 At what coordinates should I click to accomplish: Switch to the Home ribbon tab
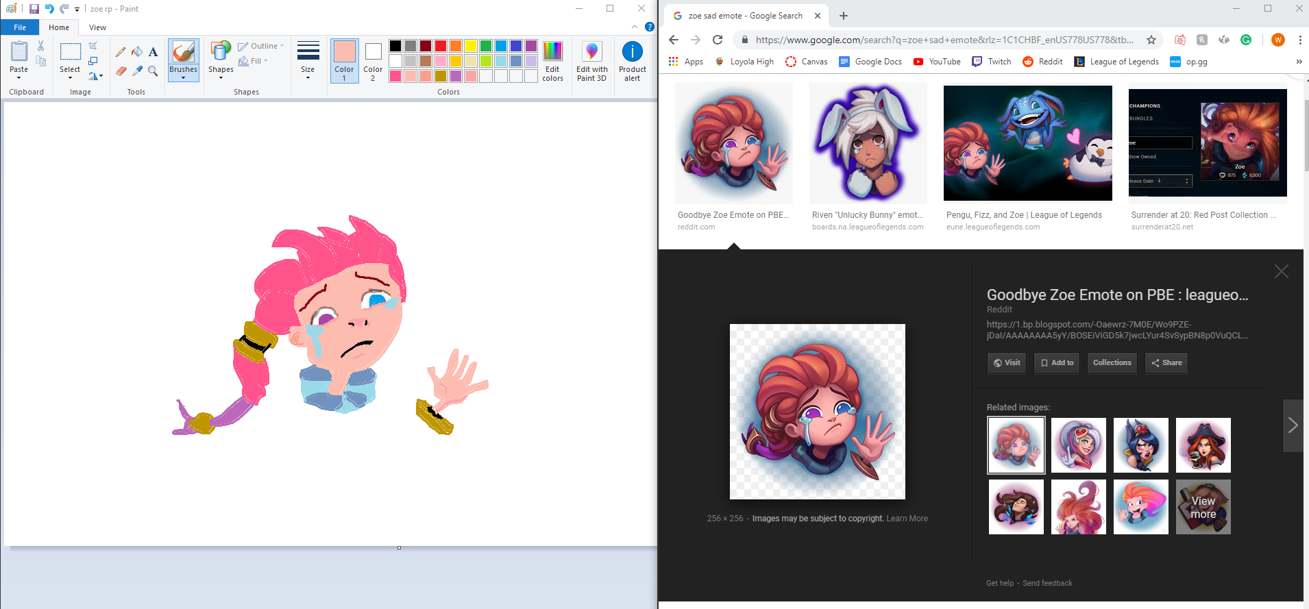point(59,27)
